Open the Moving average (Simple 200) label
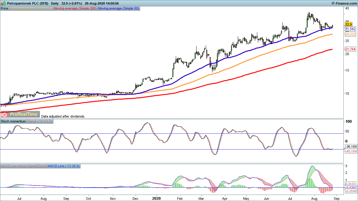 click(x=75, y=9)
